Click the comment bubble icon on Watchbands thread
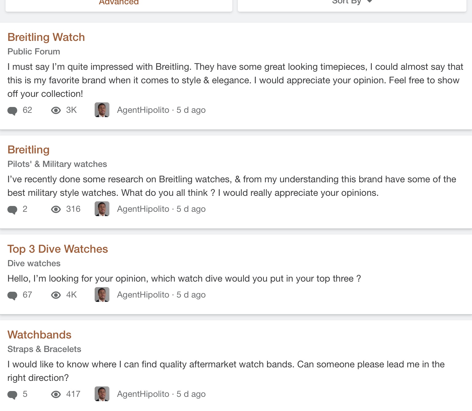472x411 pixels. tap(12, 395)
